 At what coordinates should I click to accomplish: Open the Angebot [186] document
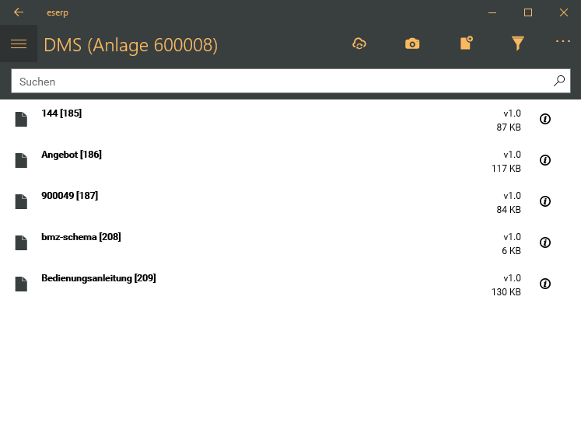tap(72, 155)
